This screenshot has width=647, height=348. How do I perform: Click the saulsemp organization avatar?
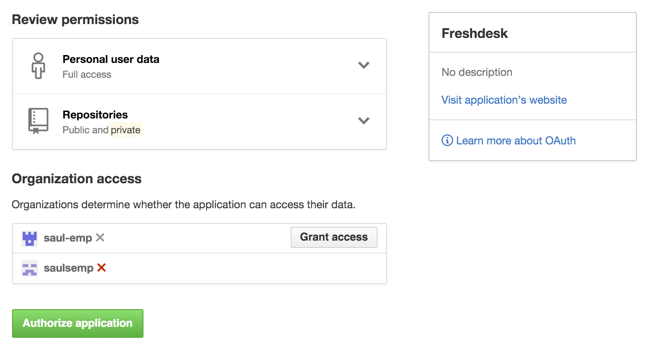tap(30, 268)
